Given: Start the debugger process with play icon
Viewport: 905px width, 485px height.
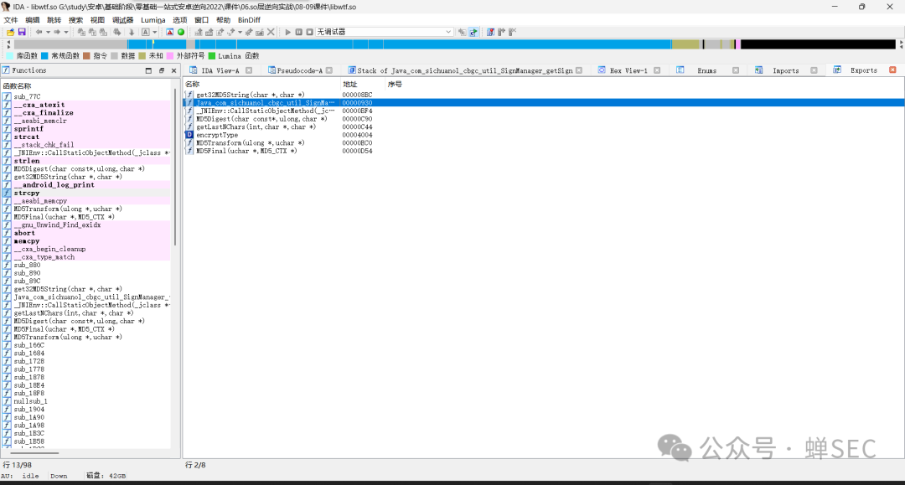Looking at the screenshot, I should pos(287,33).
